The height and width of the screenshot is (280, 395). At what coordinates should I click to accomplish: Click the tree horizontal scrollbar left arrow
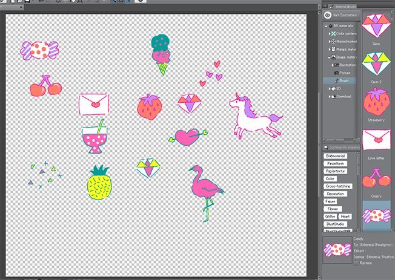coord(325,140)
